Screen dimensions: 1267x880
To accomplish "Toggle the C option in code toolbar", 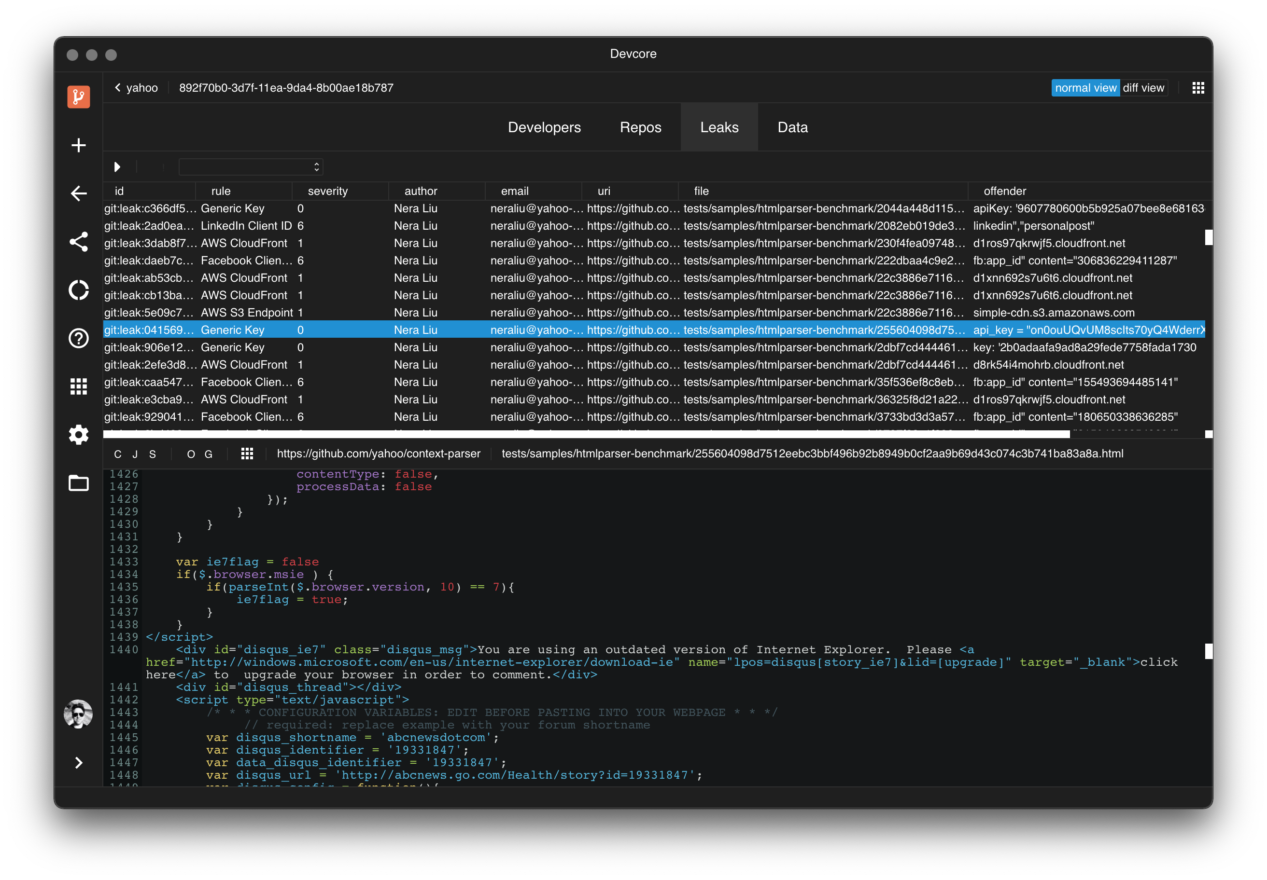I will [117, 454].
